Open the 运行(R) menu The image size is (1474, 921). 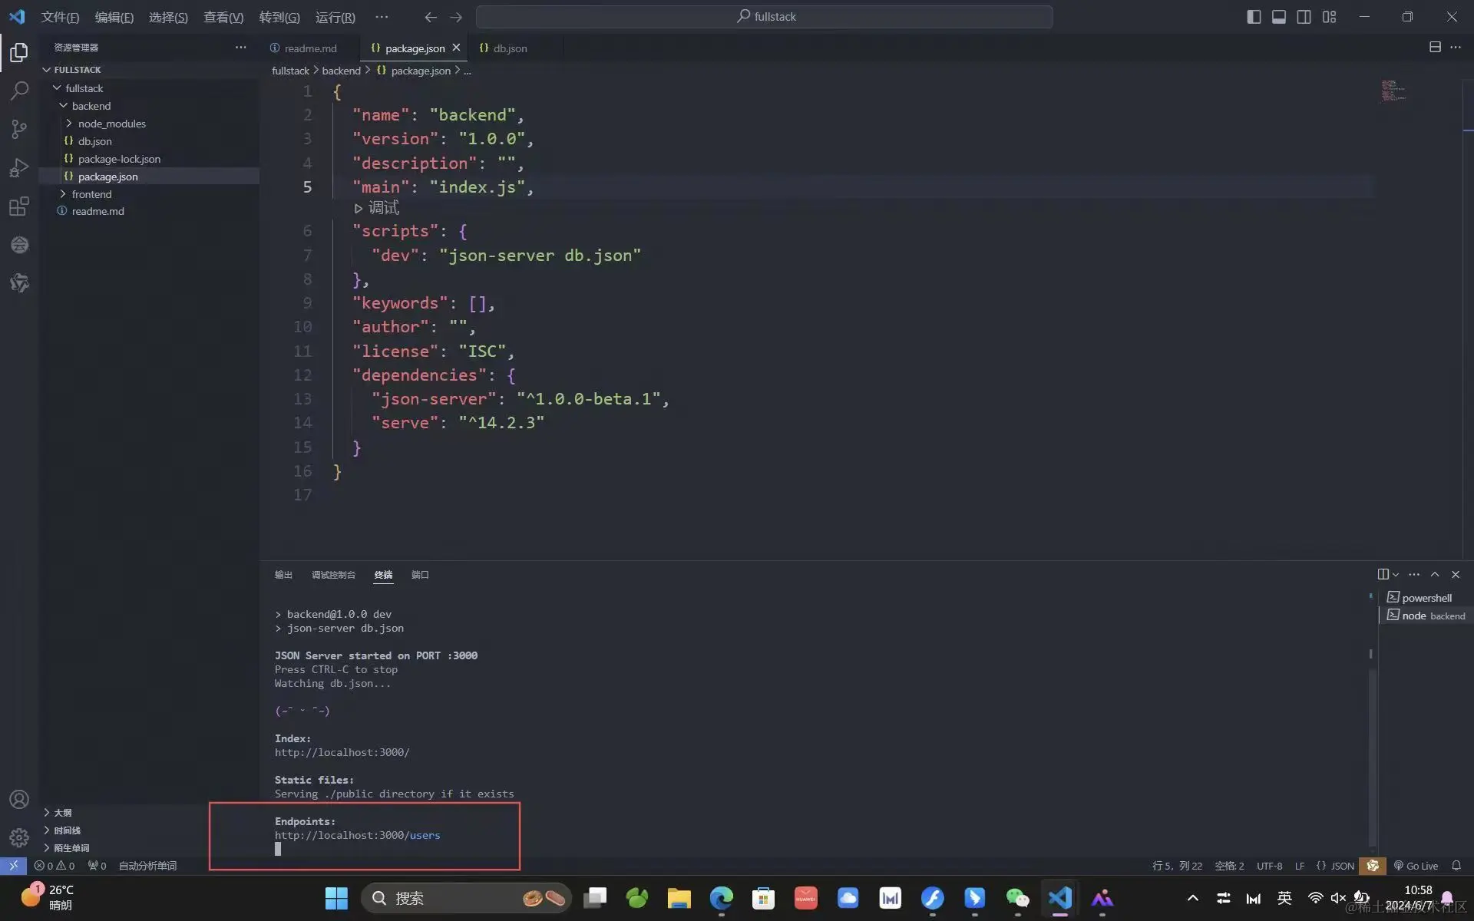pos(335,17)
